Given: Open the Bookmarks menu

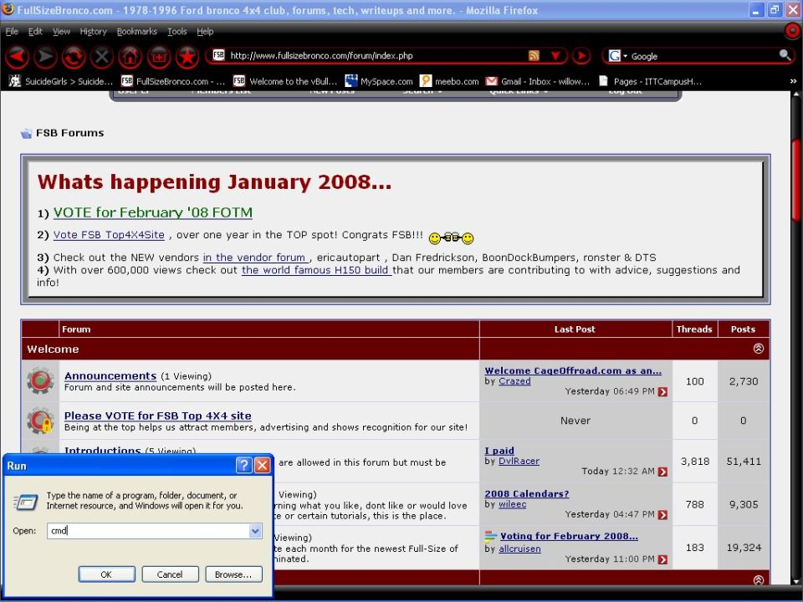Looking at the screenshot, I should (x=136, y=31).
